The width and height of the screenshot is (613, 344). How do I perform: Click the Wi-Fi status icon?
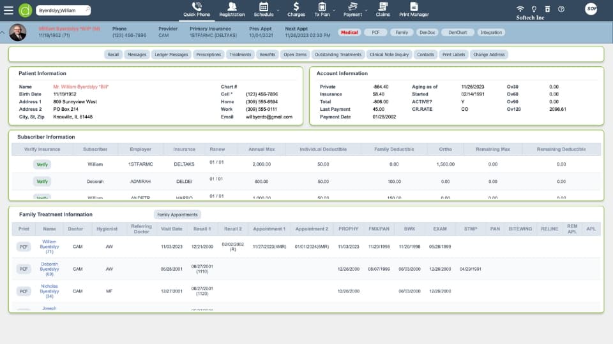click(519, 9)
